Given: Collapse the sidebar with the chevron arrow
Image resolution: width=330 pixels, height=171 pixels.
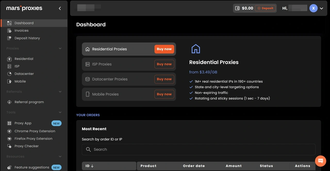Looking at the screenshot, I should [x=60, y=8].
